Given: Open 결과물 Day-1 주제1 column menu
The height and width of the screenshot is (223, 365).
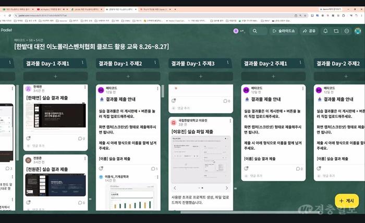Looking at the screenshot, I should tap(82, 63).
